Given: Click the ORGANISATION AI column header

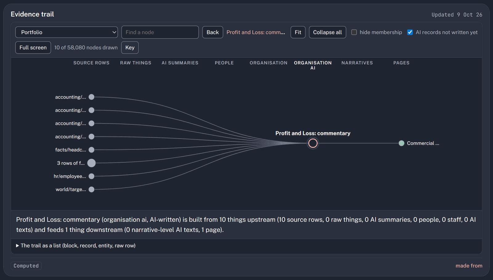Looking at the screenshot, I should pyautogui.click(x=313, y=65).
